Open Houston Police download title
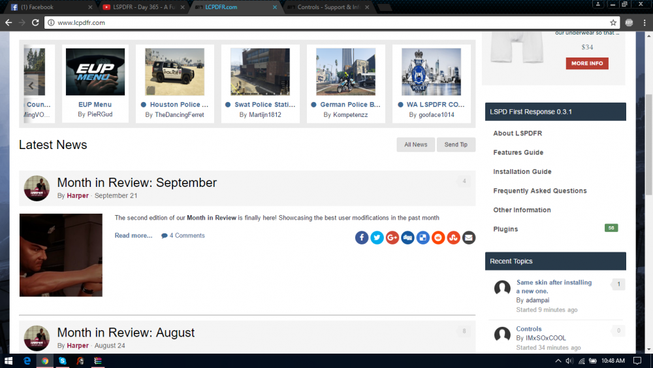653x368 pixels. click(x=179, y=105)
